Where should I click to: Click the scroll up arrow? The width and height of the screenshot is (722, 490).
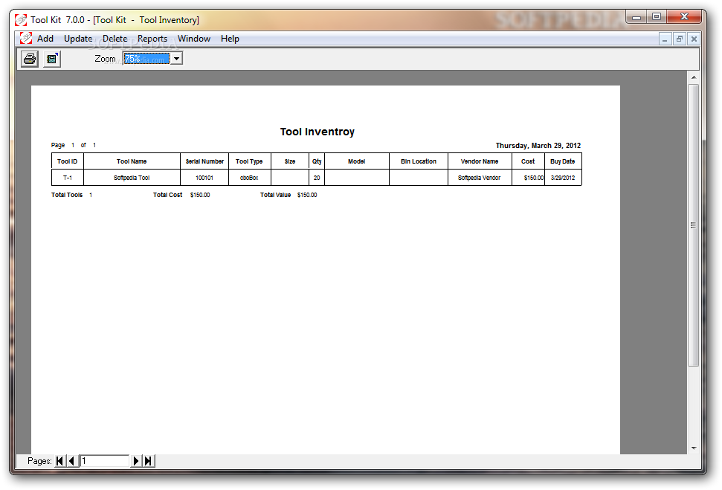click(x=694, y=77)
